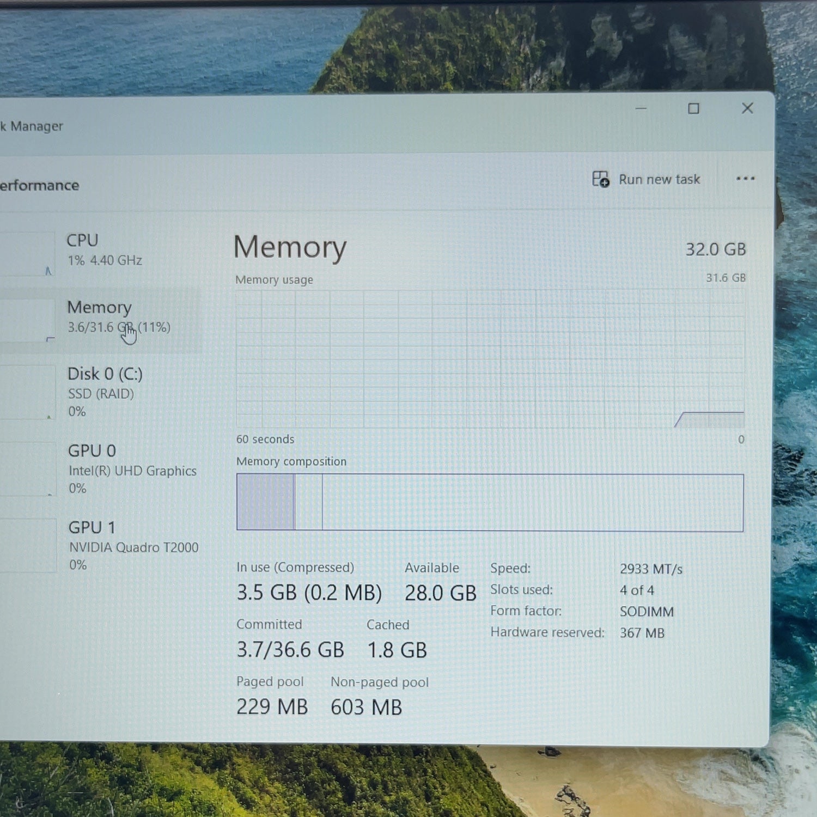
Task: Click the "SSD (RAID)" disk type text
Action: point(101,394)
